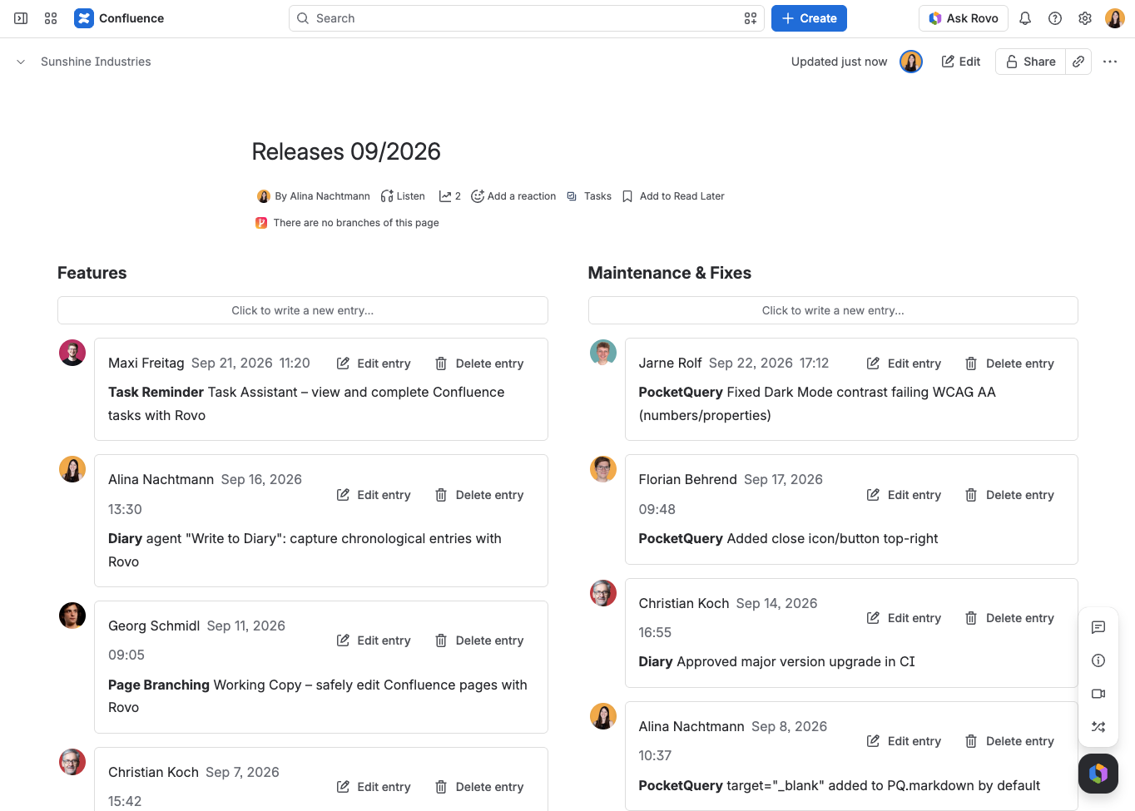Toggle the sidebar collapse icon
Screen dimensions: 1135x811
click(x=21, y=18)
